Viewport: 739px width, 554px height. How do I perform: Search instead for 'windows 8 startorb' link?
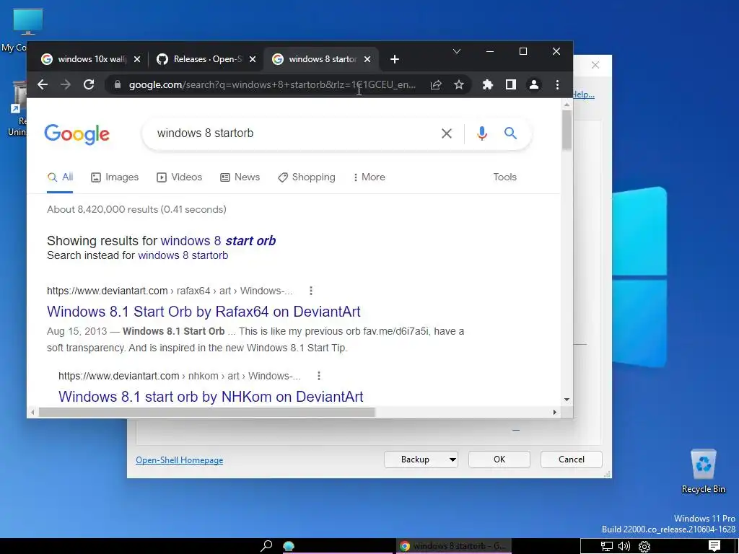[x=183, y=255]
